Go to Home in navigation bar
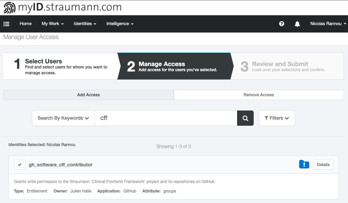 tap(25, 24)
